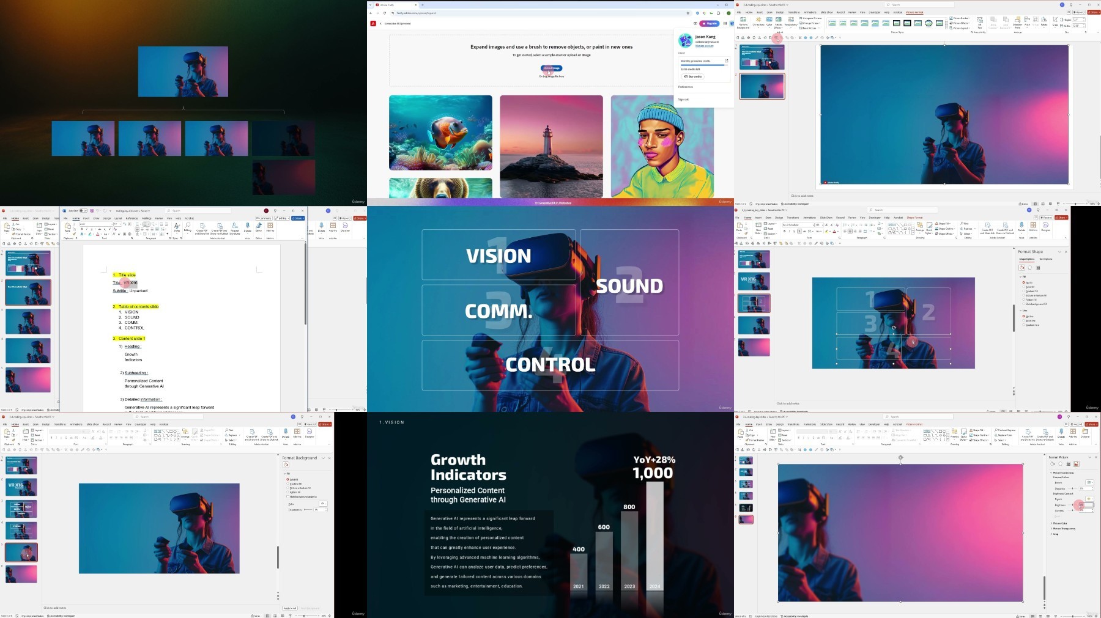Click the Upload image button in Firefly
The height and width of the screenshot is (618, 1101).
[x=551, y=68]
